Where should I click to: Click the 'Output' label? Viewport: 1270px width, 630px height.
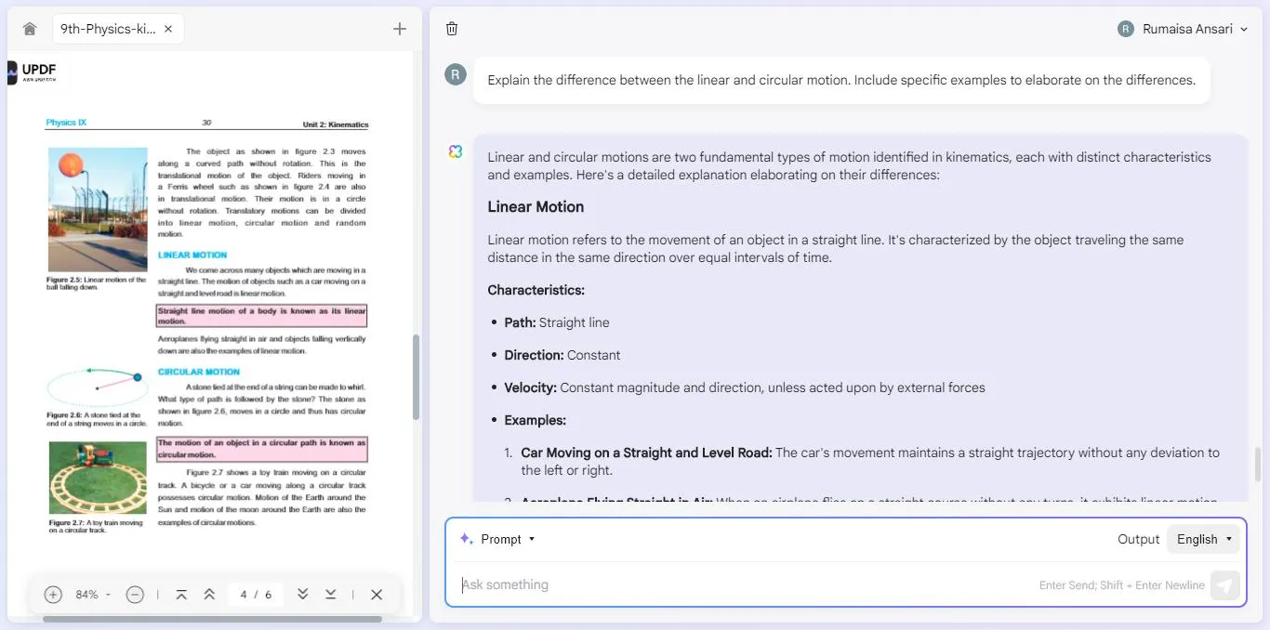coord(1139,539)
